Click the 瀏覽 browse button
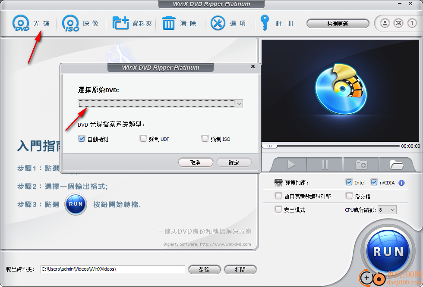Viewport: 423px width, 287px height. 205,269
